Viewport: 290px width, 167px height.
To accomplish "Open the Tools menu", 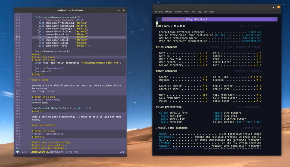I will 186,12.
